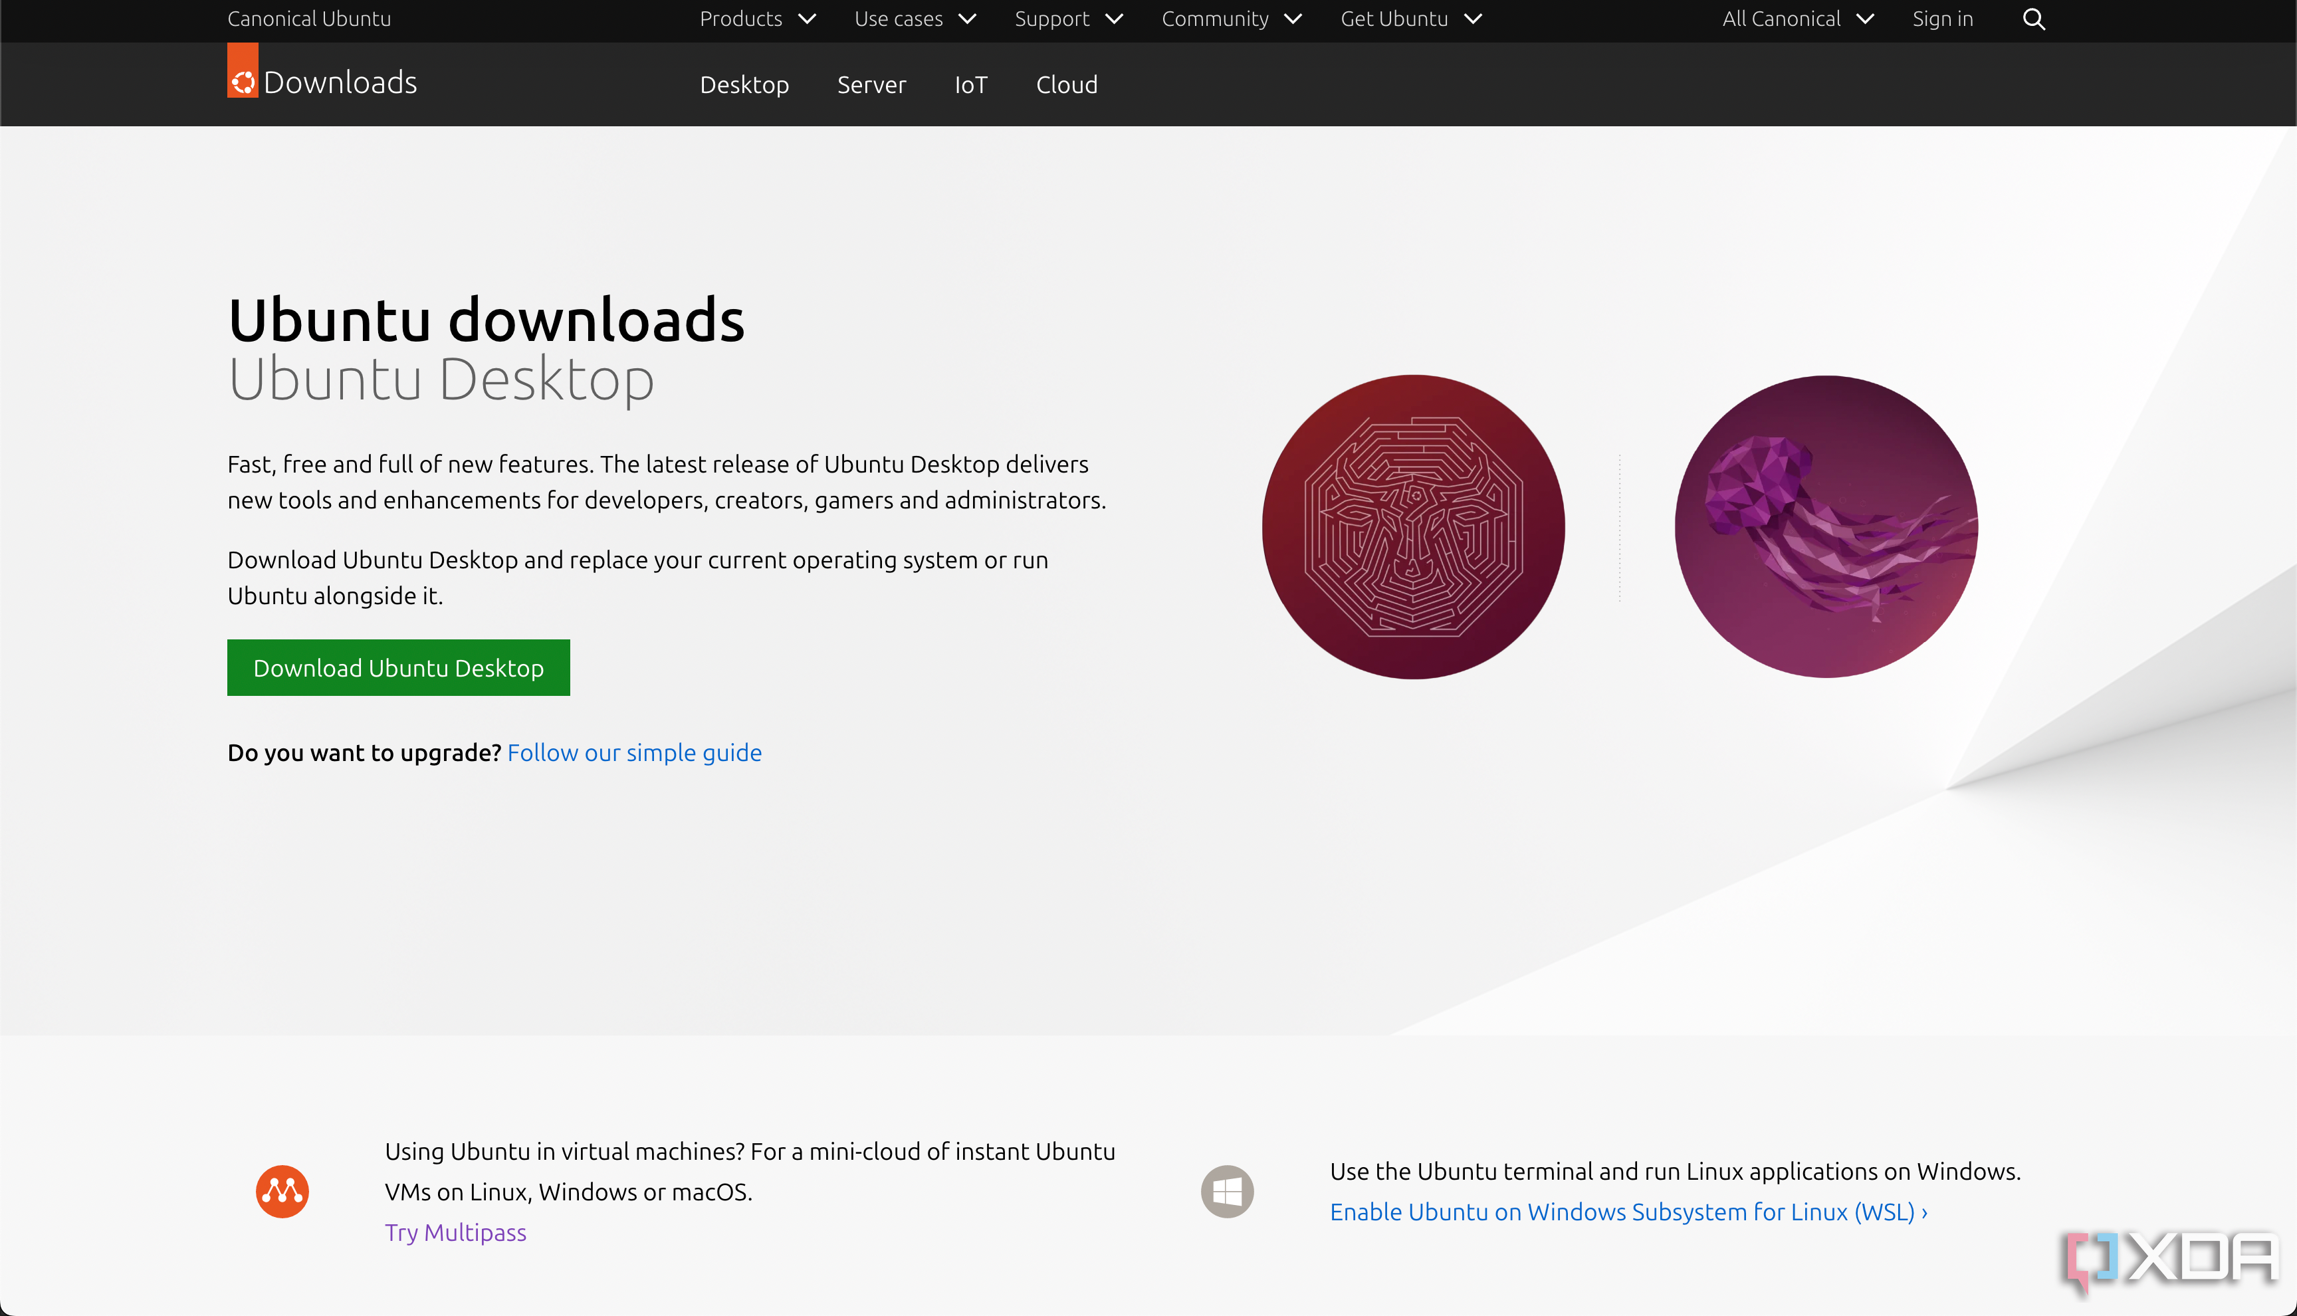Click the Ubuntu logo icon
Screen dimensions: 2297x1316
point(243,80)
